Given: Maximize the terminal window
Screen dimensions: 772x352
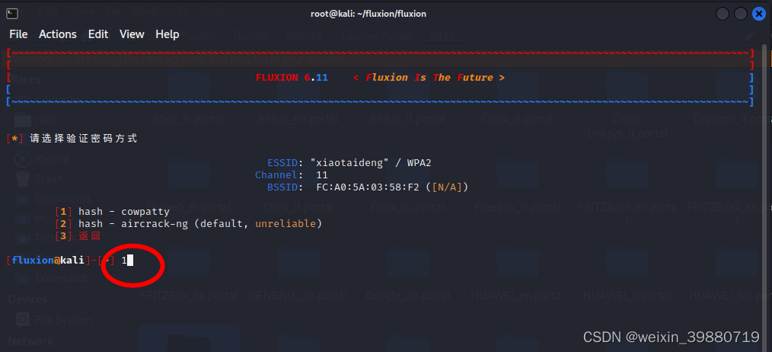Looking at the screenshot, I should pos(741,14).
